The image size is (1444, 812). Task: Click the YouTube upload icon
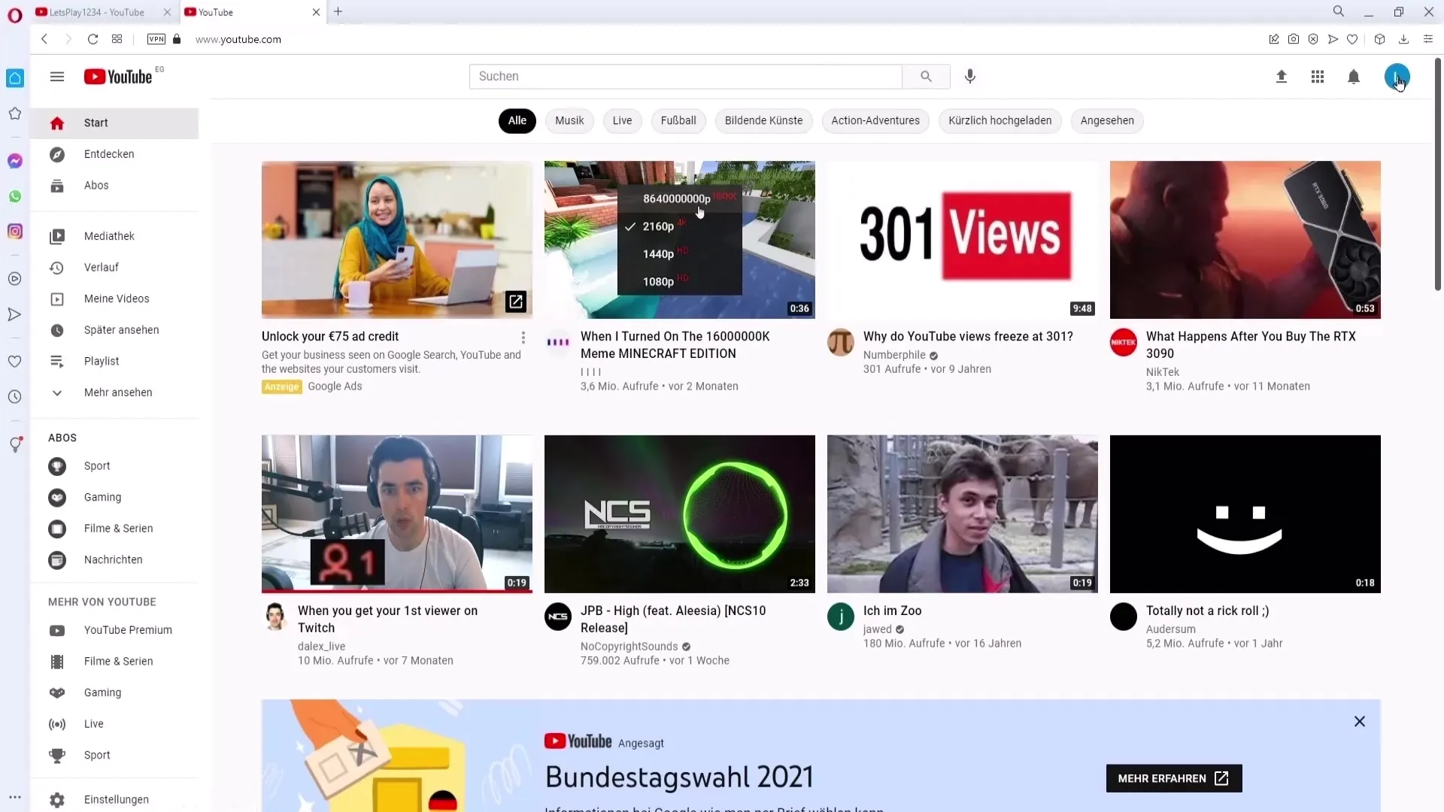coord(1280,77)
